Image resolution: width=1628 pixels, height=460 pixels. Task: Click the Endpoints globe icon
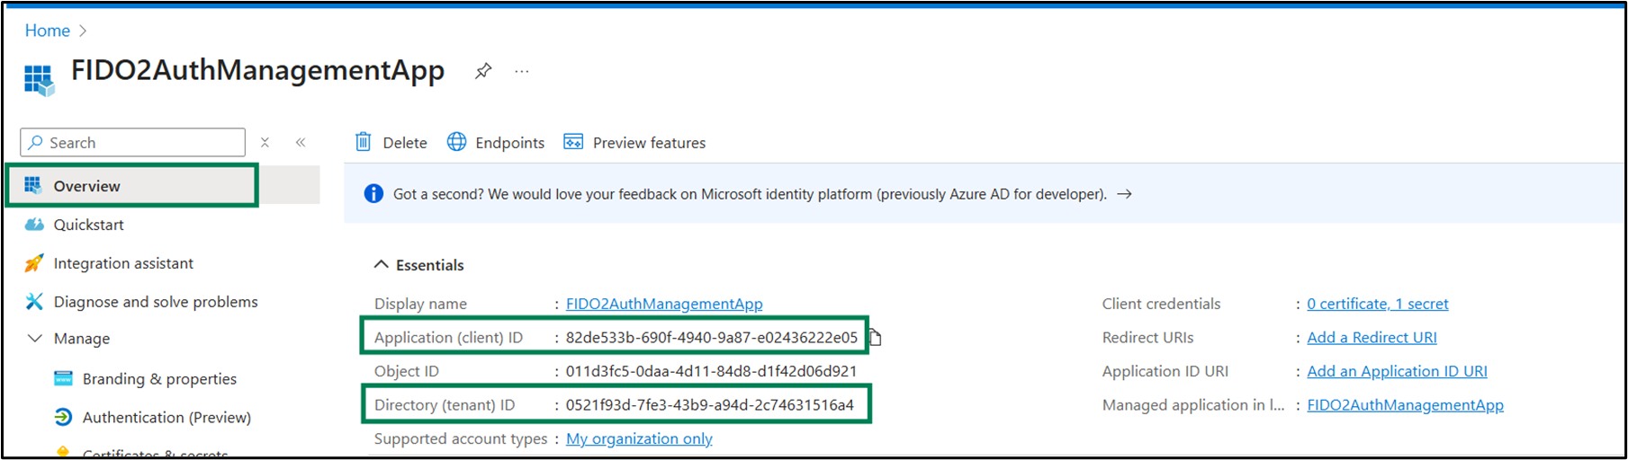(x=457, y=142)
